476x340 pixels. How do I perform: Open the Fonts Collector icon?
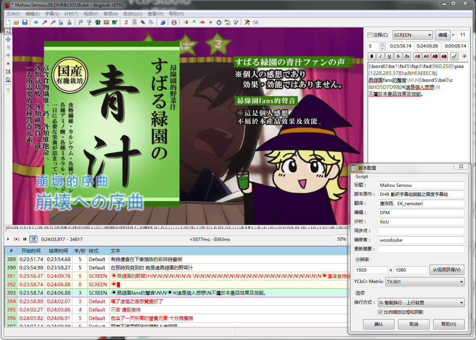151,22
